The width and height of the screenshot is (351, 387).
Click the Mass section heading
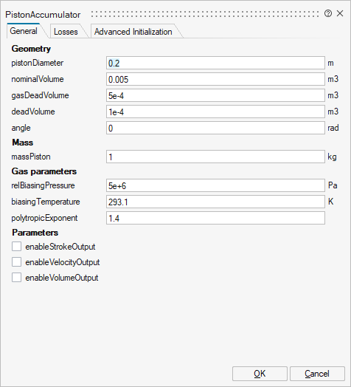pyautogui.click(x=22, y=143)
